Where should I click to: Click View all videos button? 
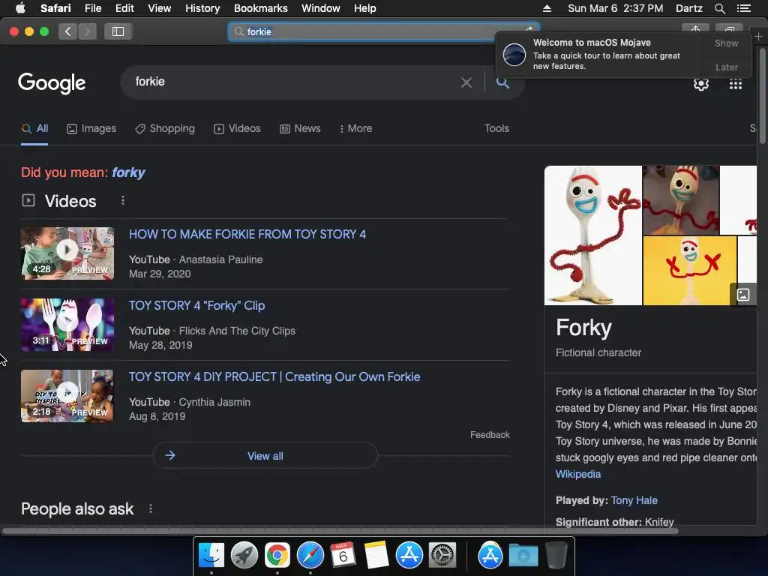[265, 455]
